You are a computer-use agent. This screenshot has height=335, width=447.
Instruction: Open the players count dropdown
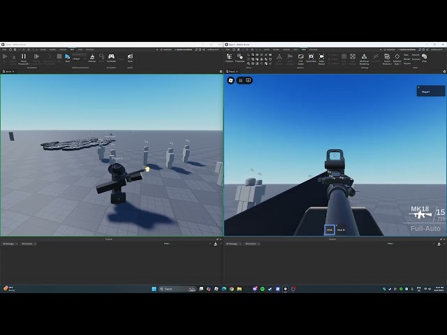pyautogui.click(x=79, y=59)
